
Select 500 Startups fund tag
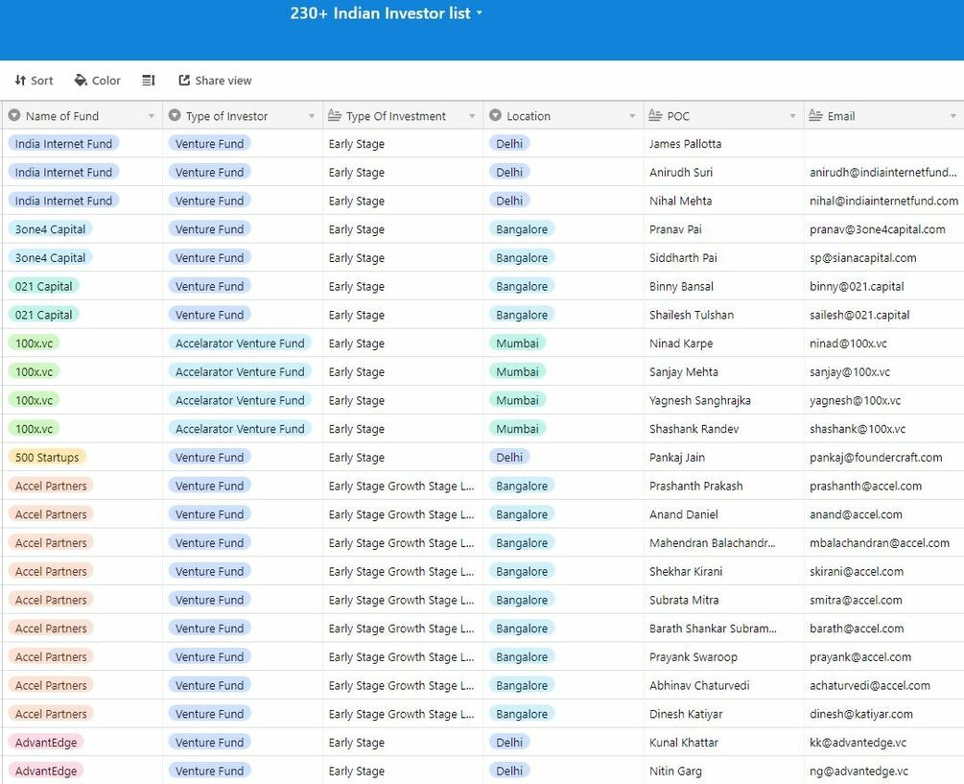47,458
